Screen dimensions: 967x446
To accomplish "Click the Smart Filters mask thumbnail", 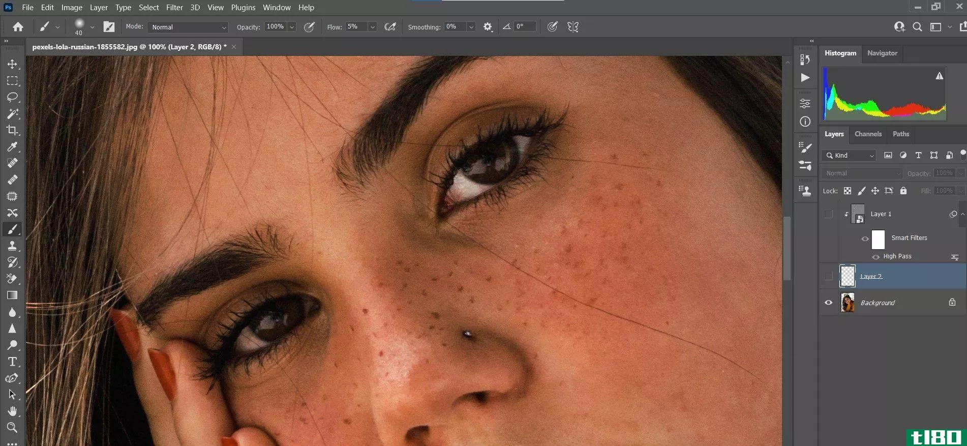I will tap(878, 239).
